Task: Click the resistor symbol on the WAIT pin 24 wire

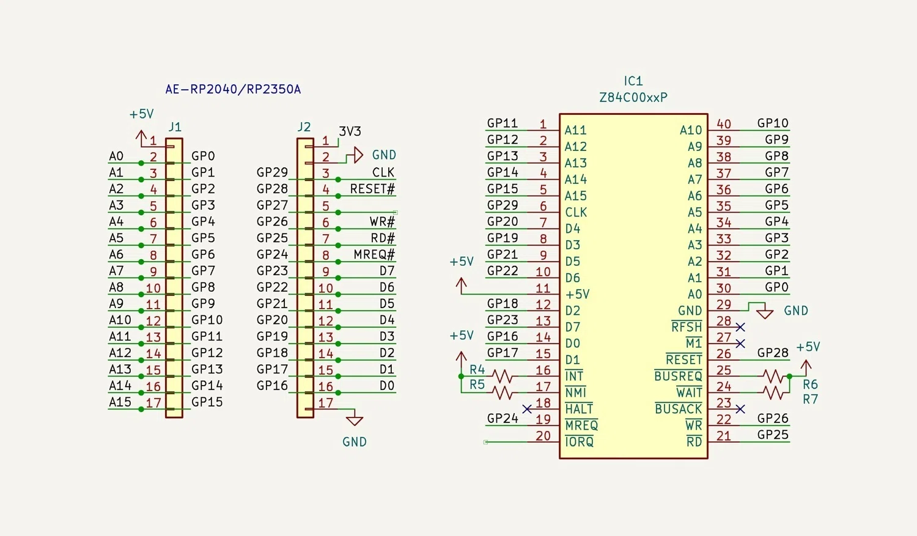Action: coord(773,392)
